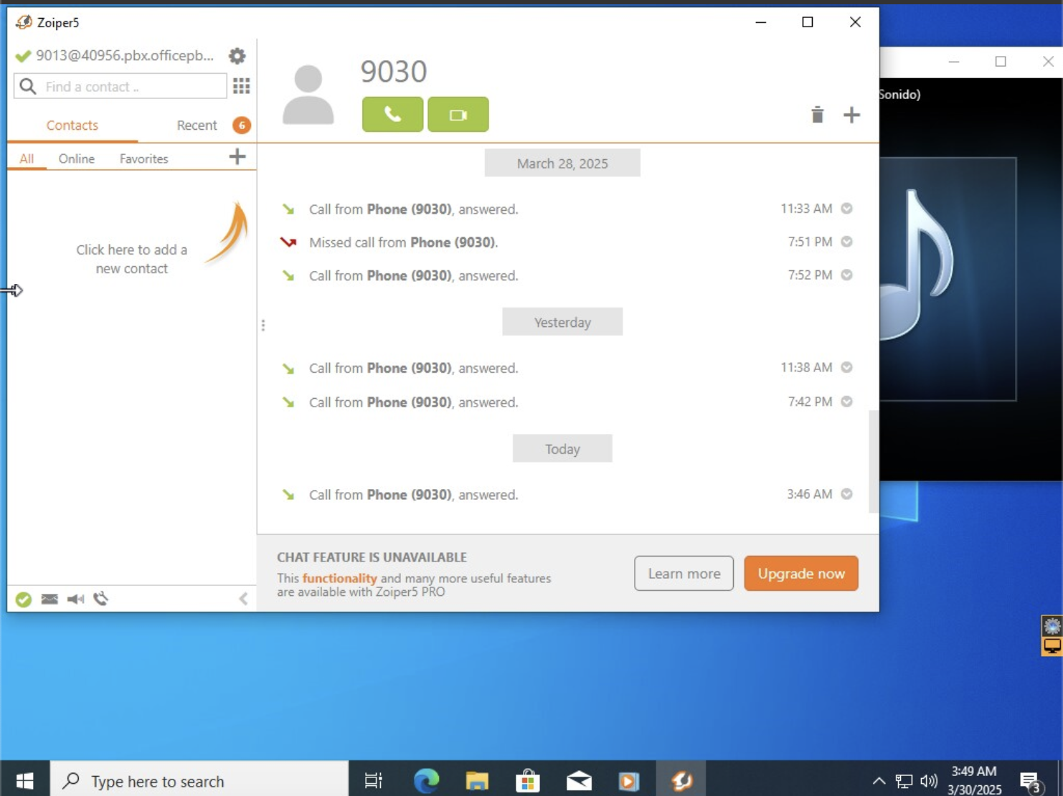Select the Yesterday date header
This screenshot has width=1063, height=796.
point(562,322)
